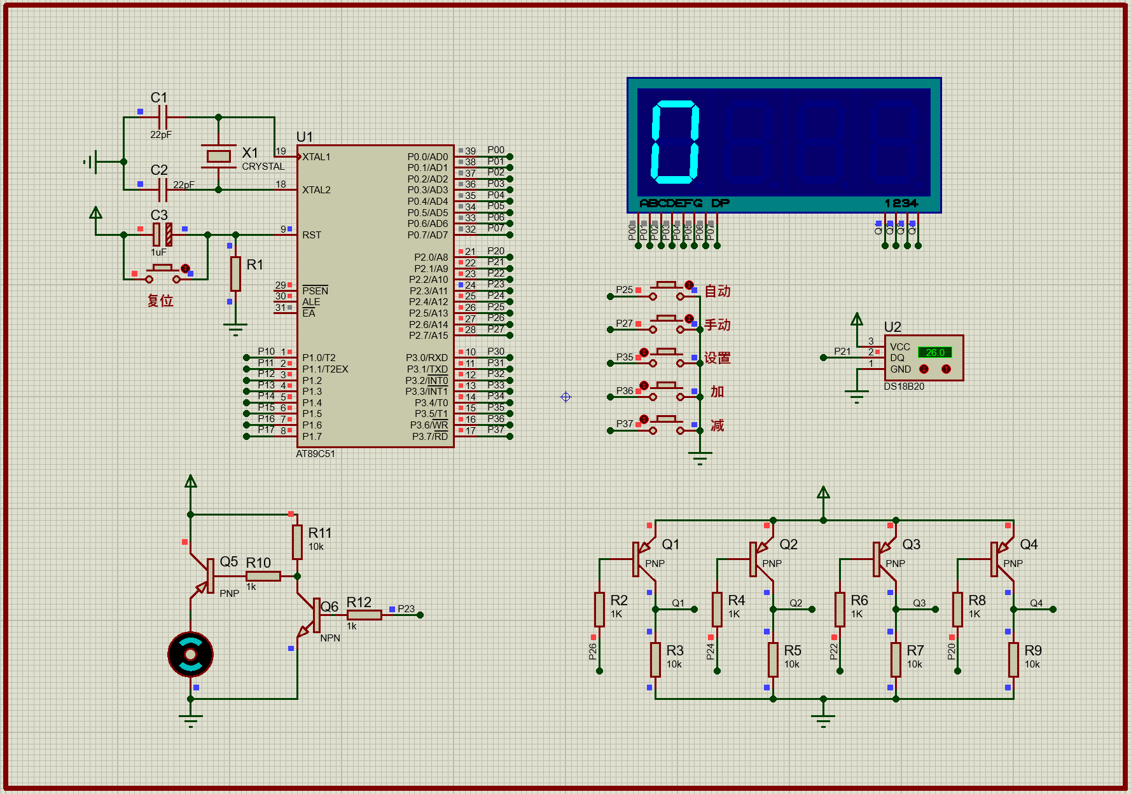Viewport: 1131px width, 794px height.
Task: Select resistor R3 10k
Action: click(655, 659)
